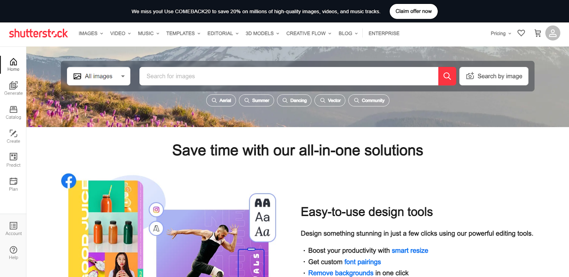Click Claim offer now button
The image size is (569, 277).
click(x=414, y=11)
